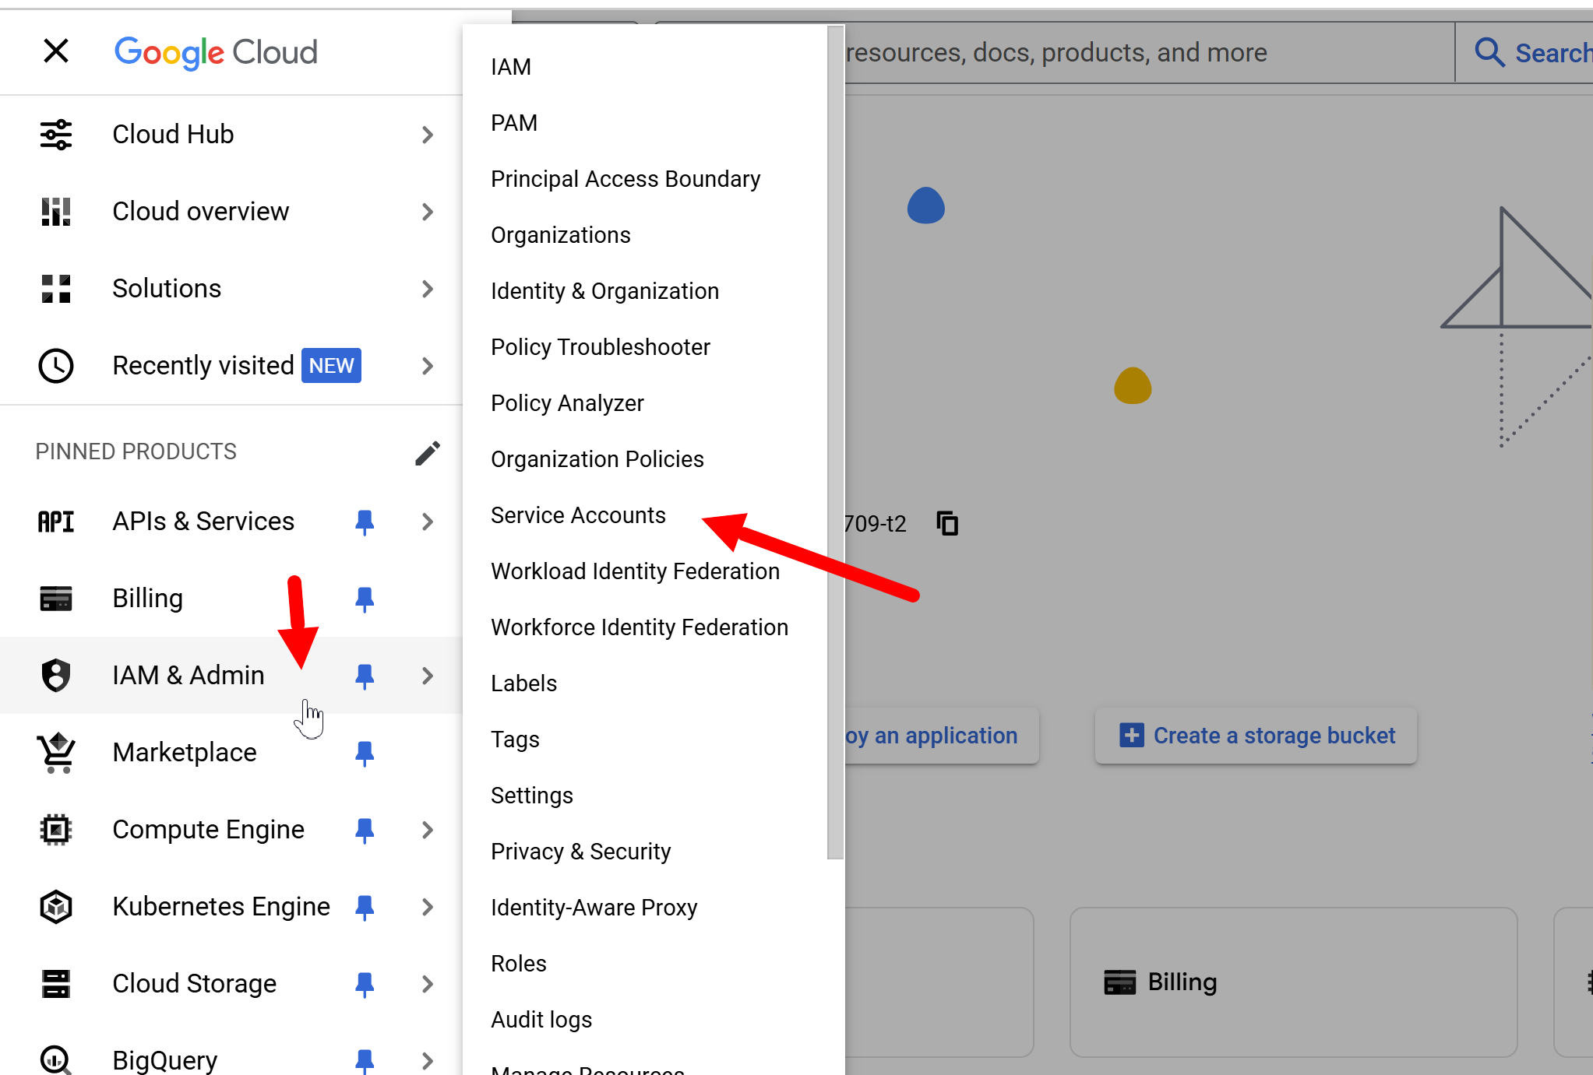Image resolution: width=1593 pixels, height=1075 pixels.
Task: Click the Billing card icon in sidebar
Action: [56, 599]
